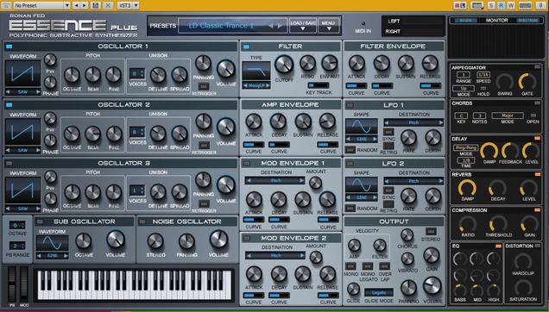Click the Output Volume knob

[x=432, y=285]
